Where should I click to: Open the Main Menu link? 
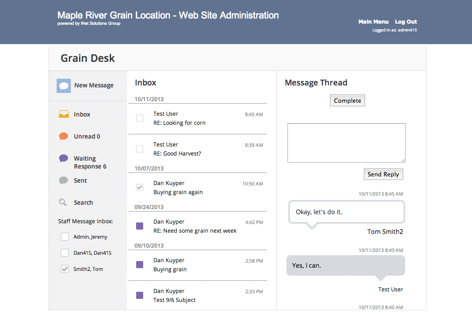[x=373, y=22]
